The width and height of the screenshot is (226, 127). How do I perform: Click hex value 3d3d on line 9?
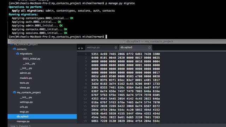pyautogui.click(x=95, y=84)
